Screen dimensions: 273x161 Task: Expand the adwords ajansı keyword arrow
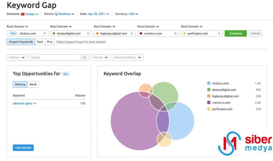pos(35,103)
